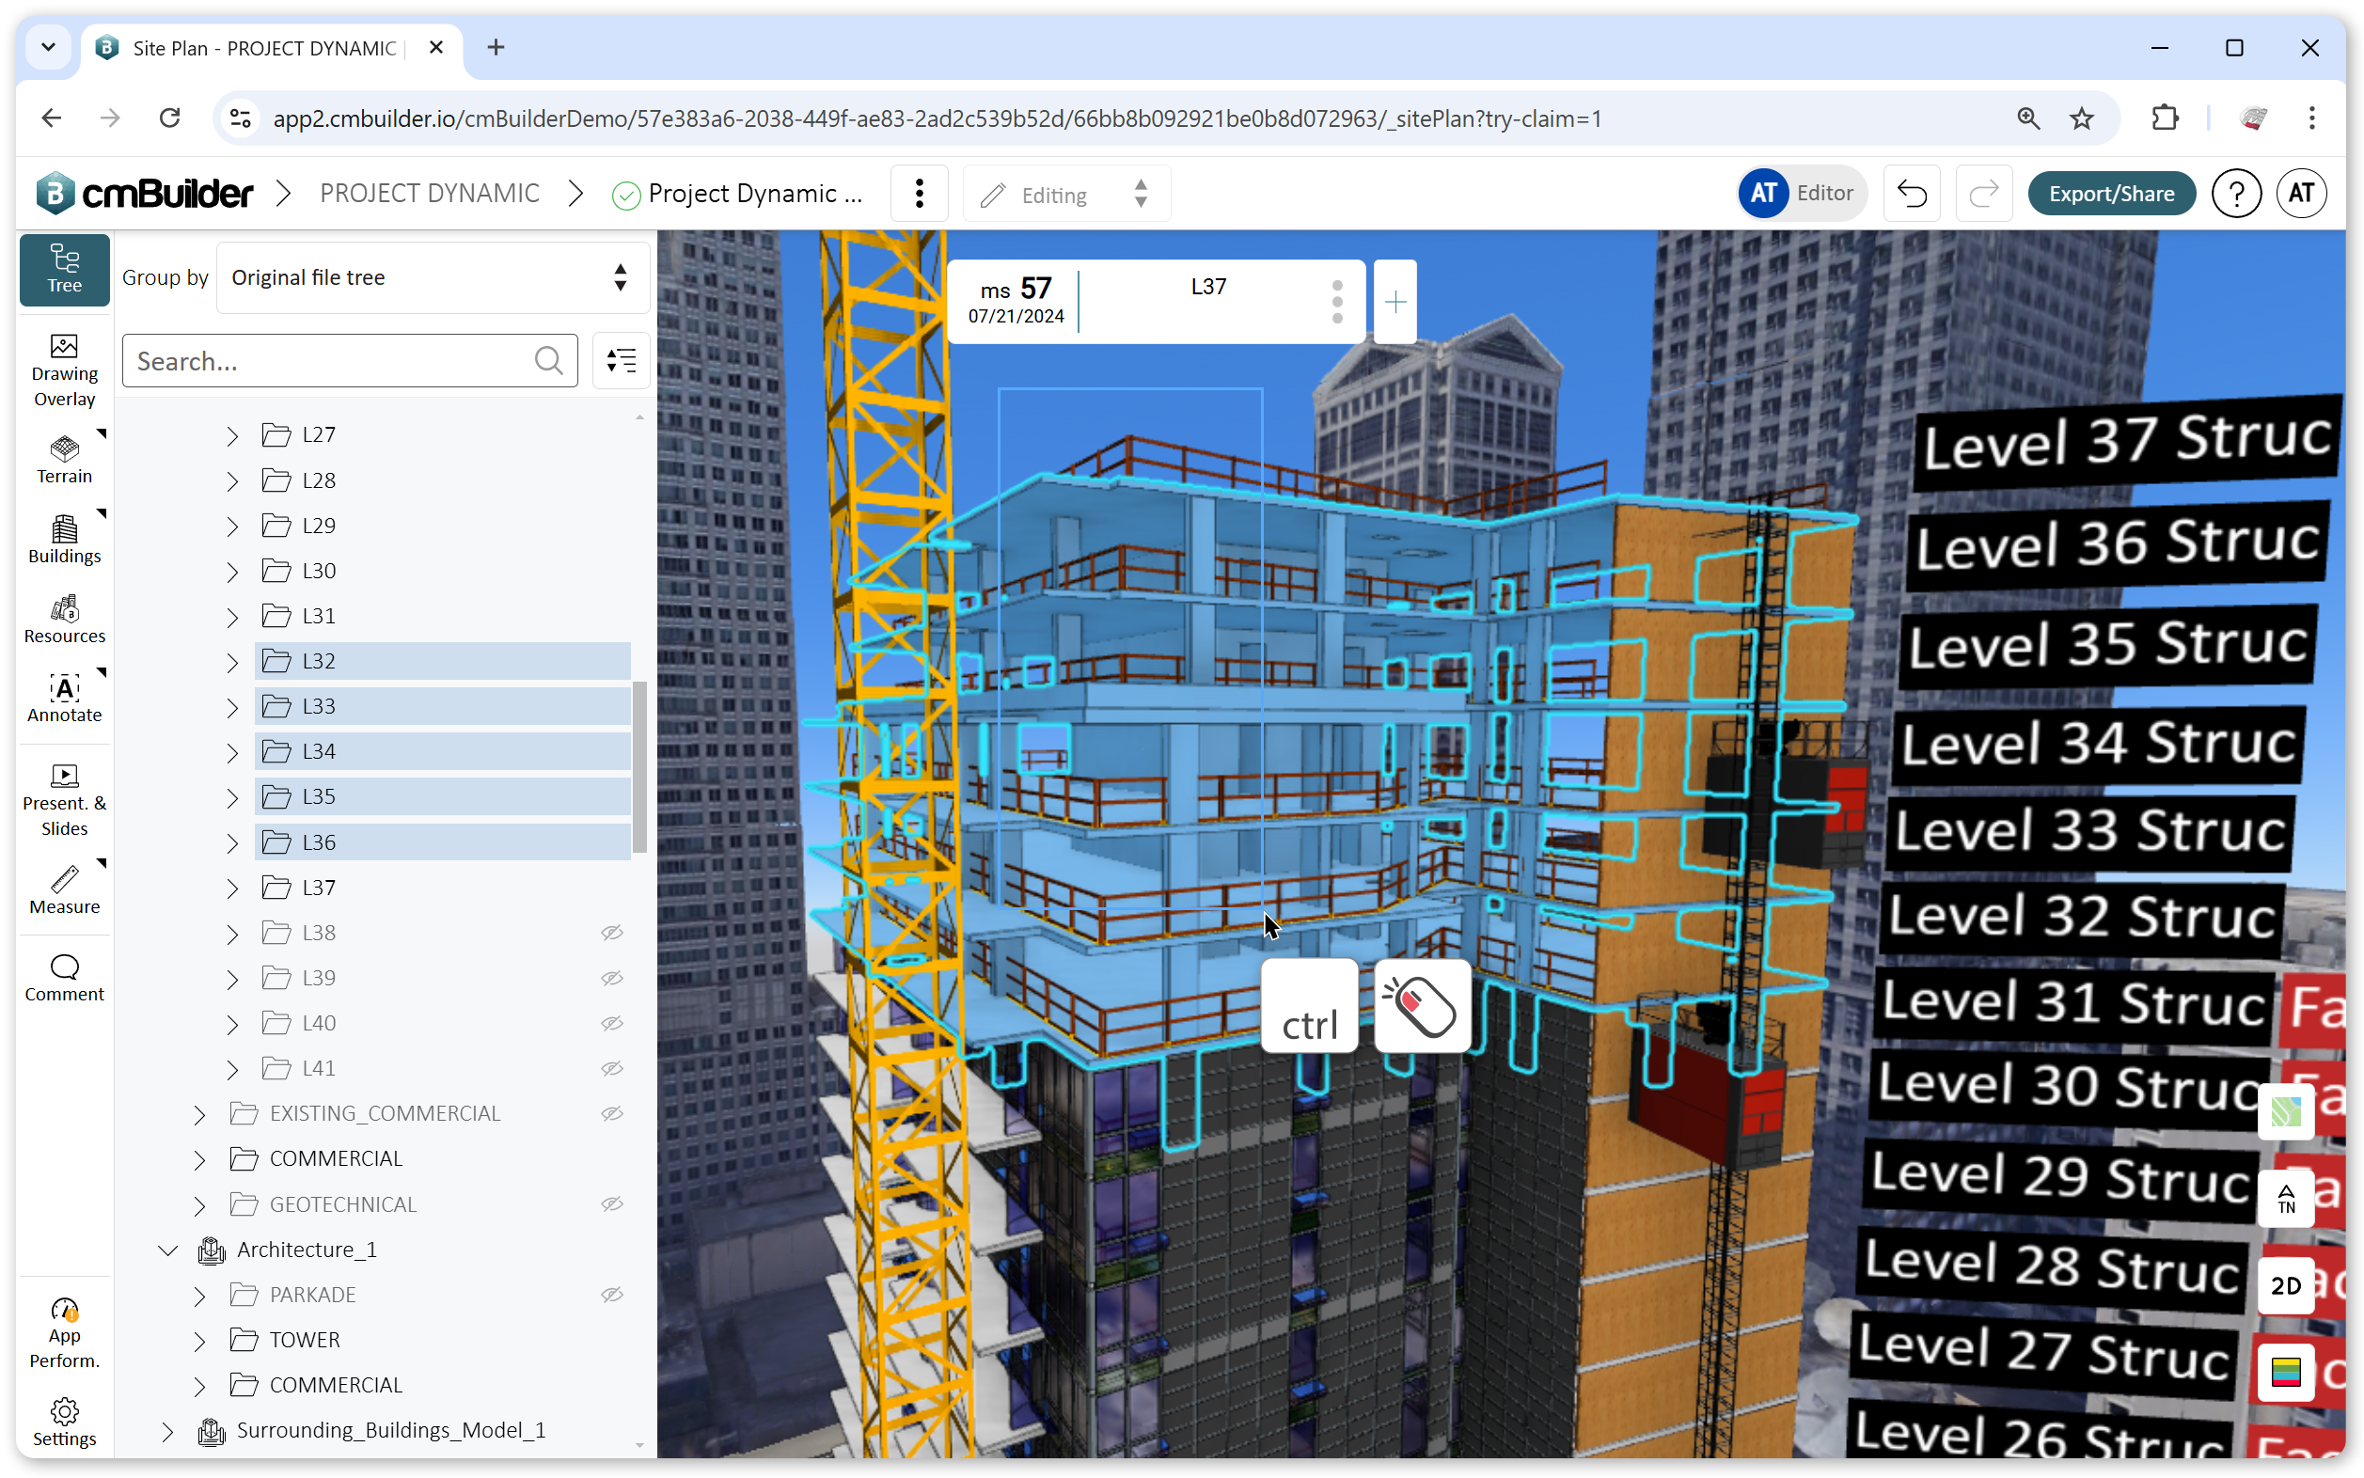Show hidden L38 folder via eye icon
2364x1478 pixels.
point(612,933)
